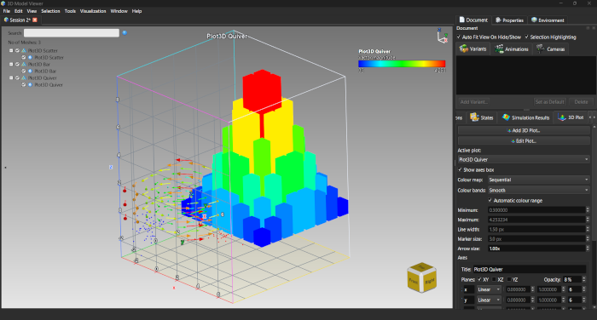This screenshot has width=597, height=320.
Task: Toggle Plot3D Quiver child mesh checkbox
Action: 24,85
